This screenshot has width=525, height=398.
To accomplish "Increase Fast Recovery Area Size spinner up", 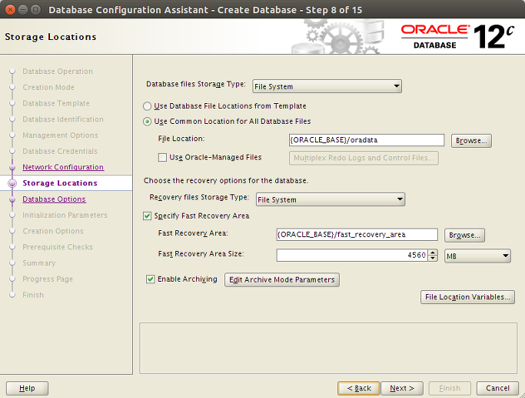I will (433, 253).
